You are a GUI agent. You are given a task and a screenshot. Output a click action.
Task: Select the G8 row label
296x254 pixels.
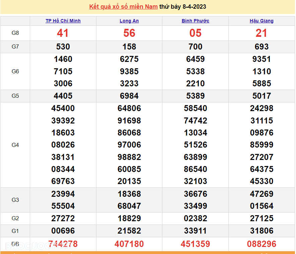coord(15,33)
